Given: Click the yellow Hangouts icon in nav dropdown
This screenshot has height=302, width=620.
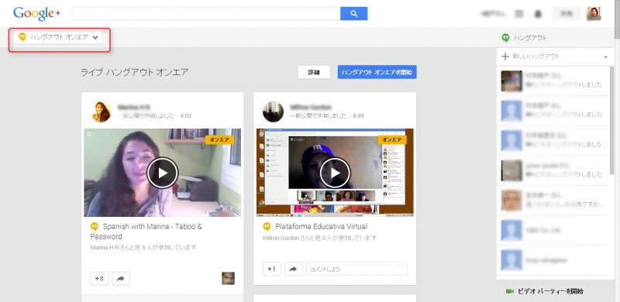Looking at the screenshot, I should point(22,37).
